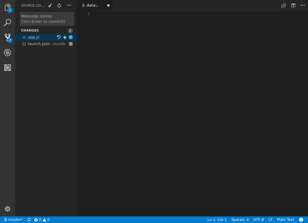Click the Commit checkmark icon
This screenshot has height=223, width=308.
50,5
